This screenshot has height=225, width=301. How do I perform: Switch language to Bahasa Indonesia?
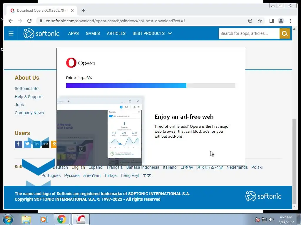click(143, 167)
